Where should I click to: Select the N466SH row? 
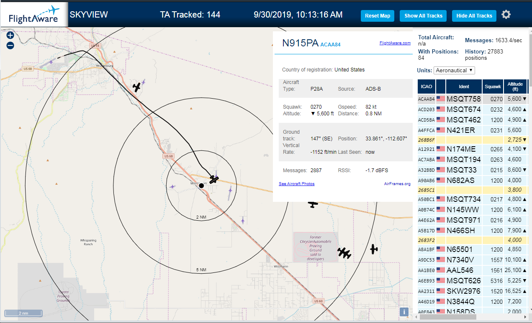click(x=472, y=230)
